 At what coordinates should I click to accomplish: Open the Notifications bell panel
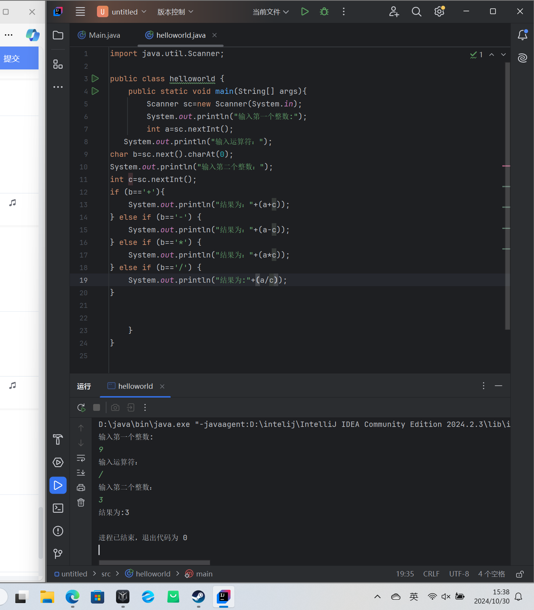523,35
